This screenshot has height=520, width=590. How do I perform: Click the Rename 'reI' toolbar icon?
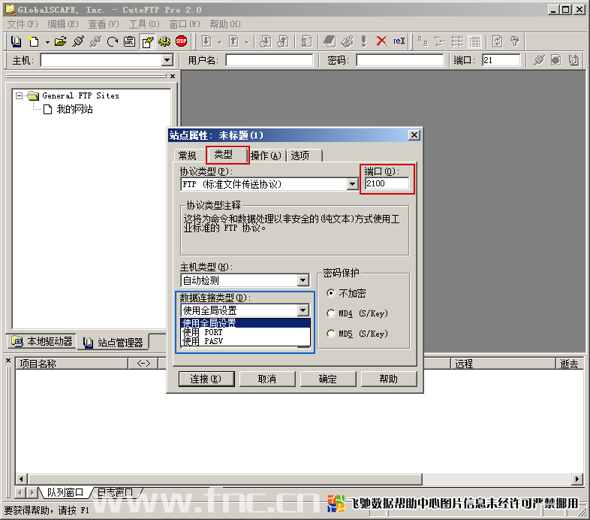click(399, 41)
